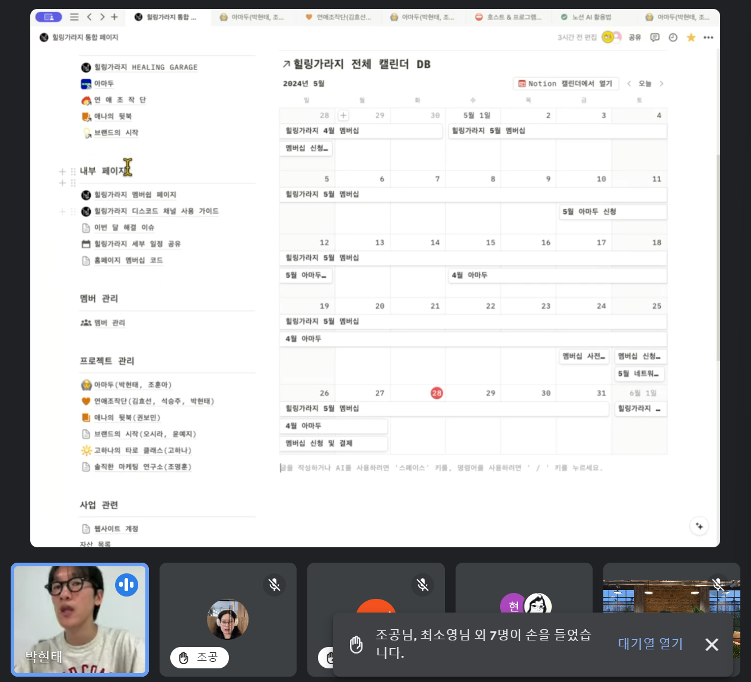Viewport: 751px width, 682px height.
Task: Dismiss the raised-hand notification
Action: 712,645
